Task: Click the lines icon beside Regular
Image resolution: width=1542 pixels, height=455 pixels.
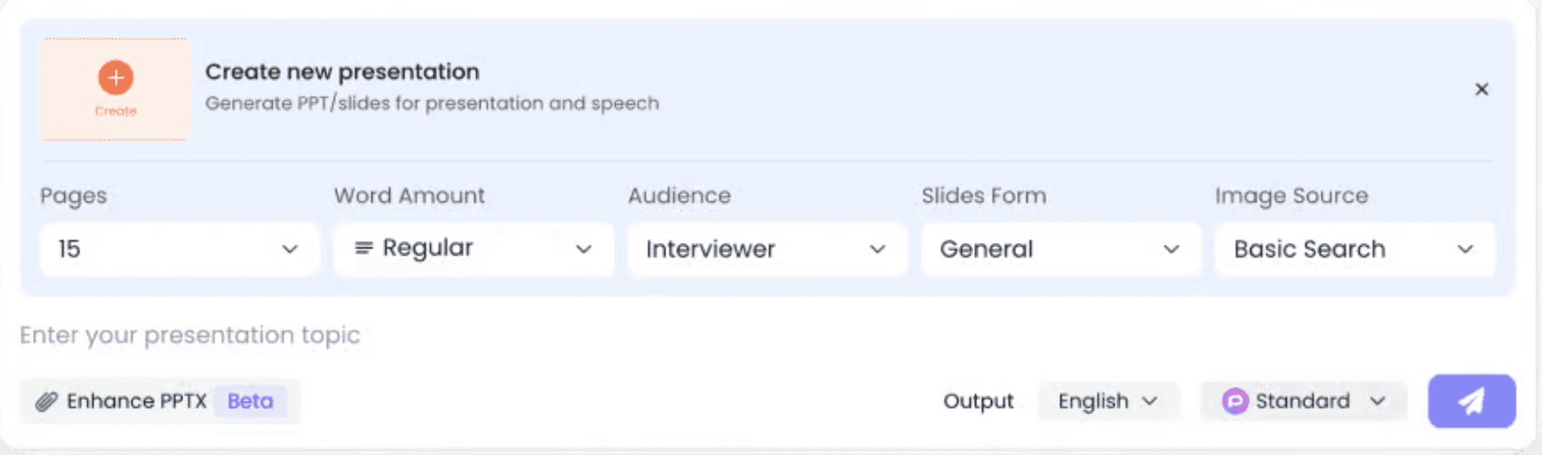Action: click(x=364, y=248)
